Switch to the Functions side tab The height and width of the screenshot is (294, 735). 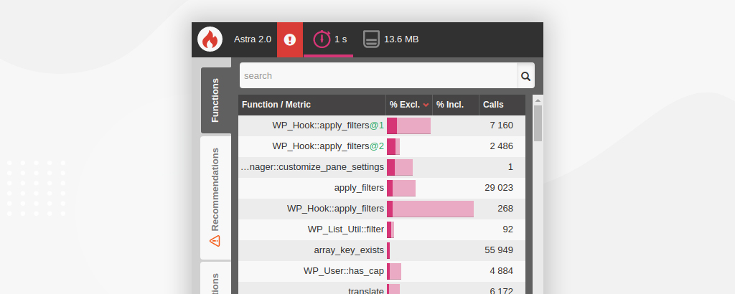click(215, 100)
